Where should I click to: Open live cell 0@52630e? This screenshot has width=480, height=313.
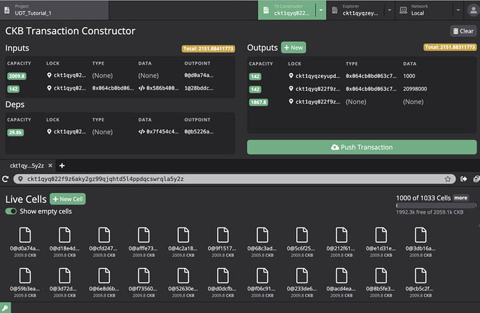click(x=183, y=282)
